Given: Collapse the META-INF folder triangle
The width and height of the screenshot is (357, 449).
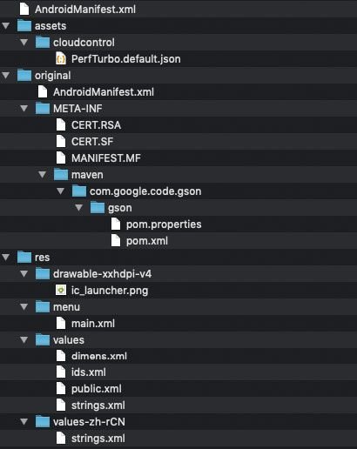Looking at the screenshot, I should pos(24,109).
